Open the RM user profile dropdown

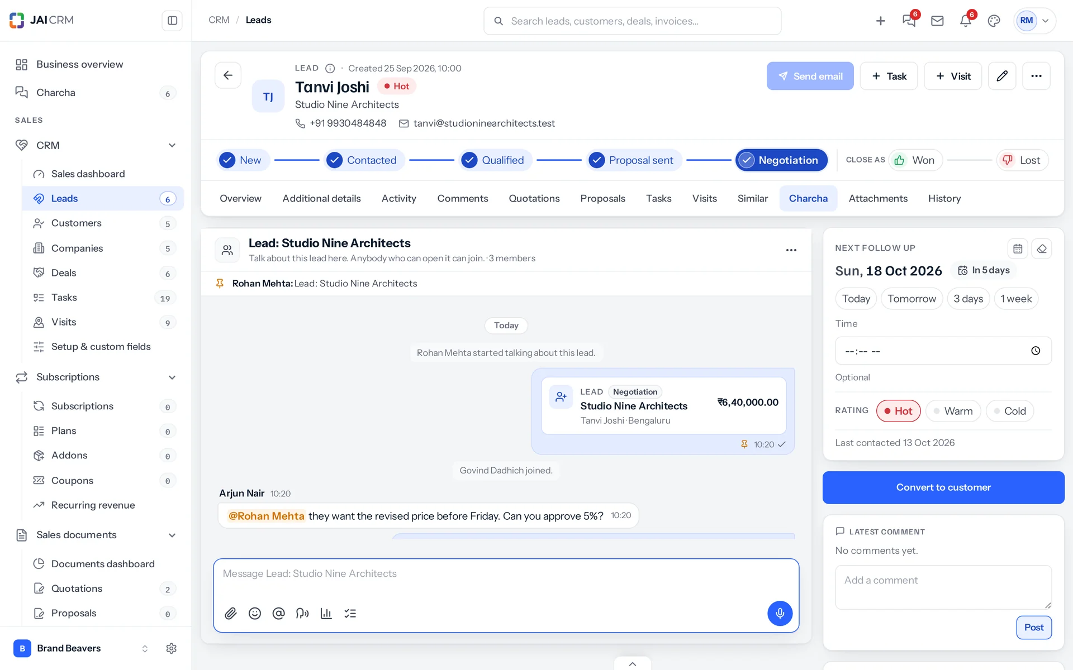pyautogui.click(x=1034, y=21)
